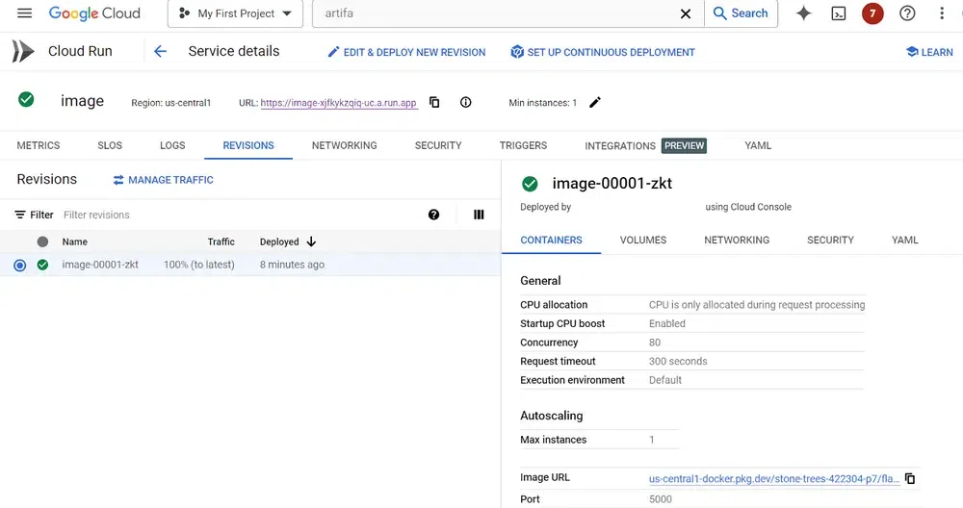The image size is (963, 508).
Task: Open the main navigation hamburger menu
Action: point(24,13)
